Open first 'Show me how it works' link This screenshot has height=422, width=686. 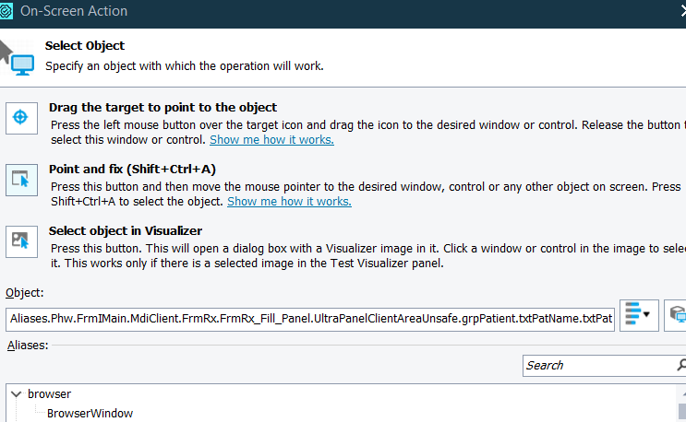[271, 140]
